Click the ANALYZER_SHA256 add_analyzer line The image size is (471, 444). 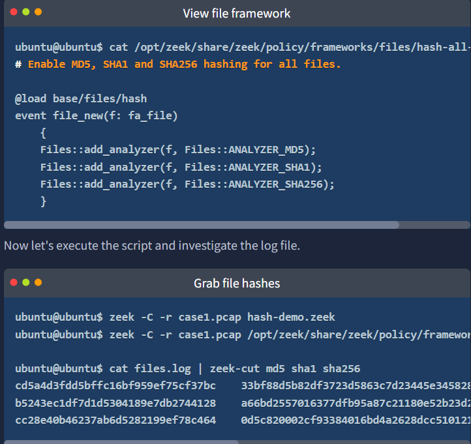pyautogui.click(x=187, y=184)
